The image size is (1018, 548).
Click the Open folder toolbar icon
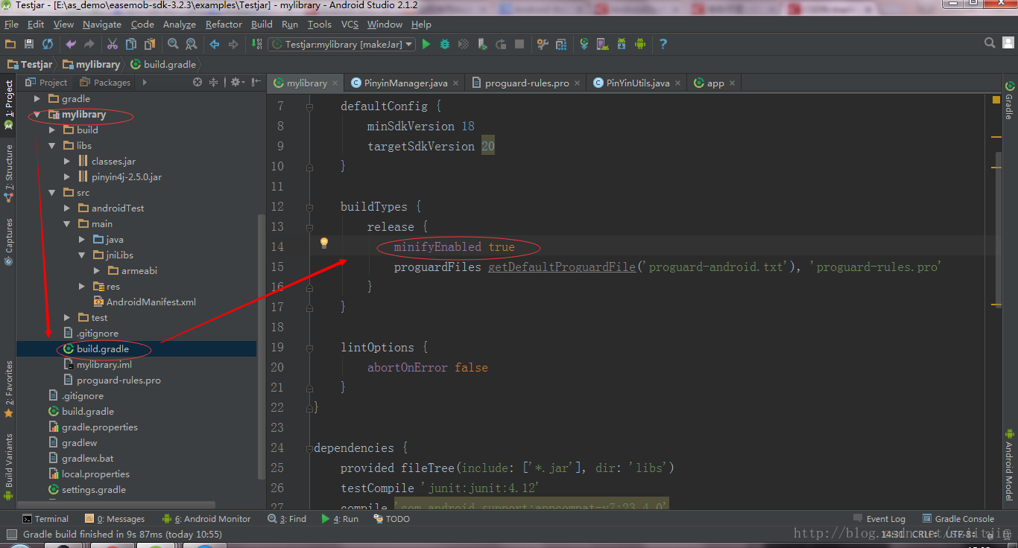point(10,45)
